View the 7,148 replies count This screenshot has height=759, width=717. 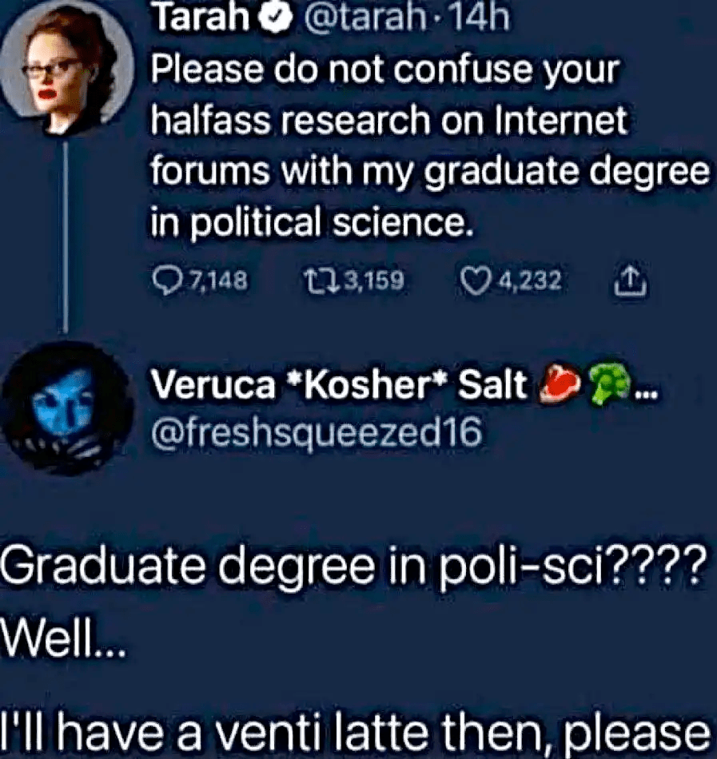coord(217,281)
